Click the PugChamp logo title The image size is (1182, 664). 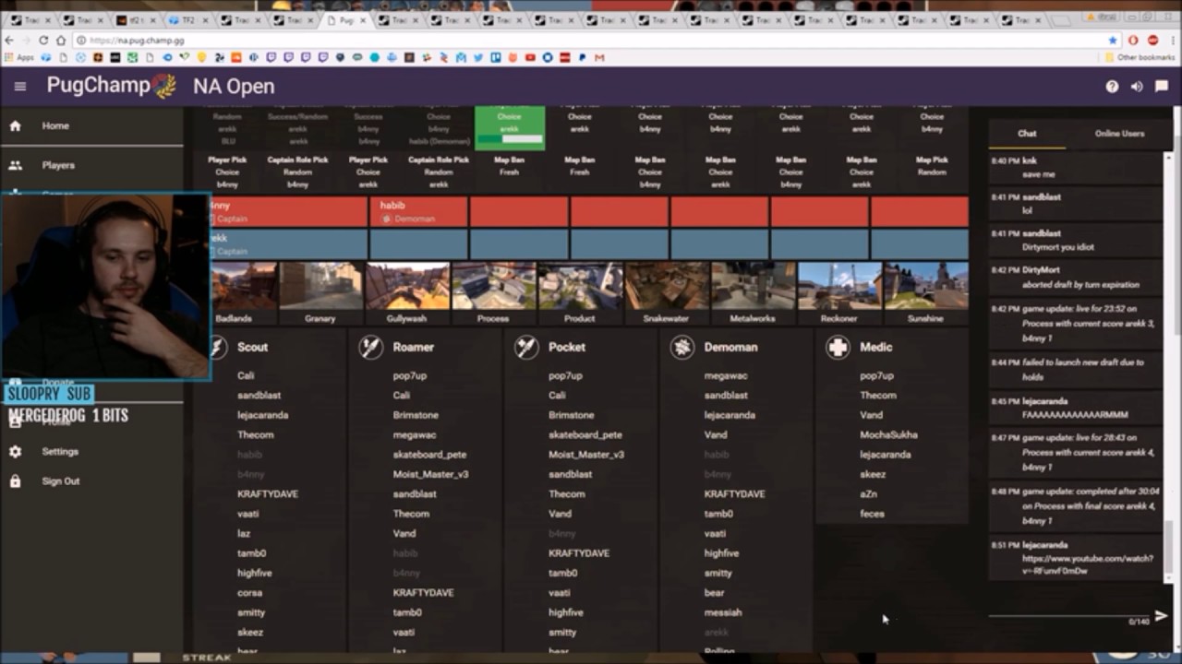click(112, 86)
